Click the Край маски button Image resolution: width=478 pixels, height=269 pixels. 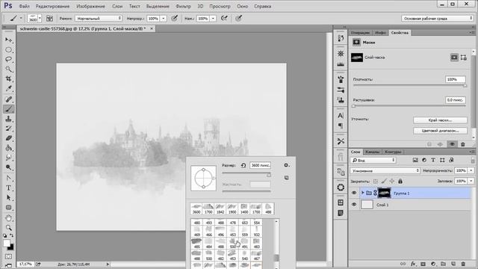[440, 120]
